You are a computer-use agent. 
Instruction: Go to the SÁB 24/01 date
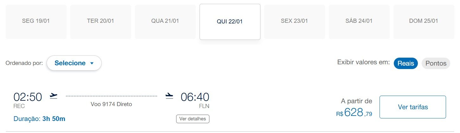click(x=359, y=22)
